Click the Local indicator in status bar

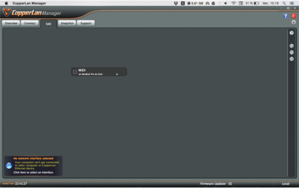285,184
